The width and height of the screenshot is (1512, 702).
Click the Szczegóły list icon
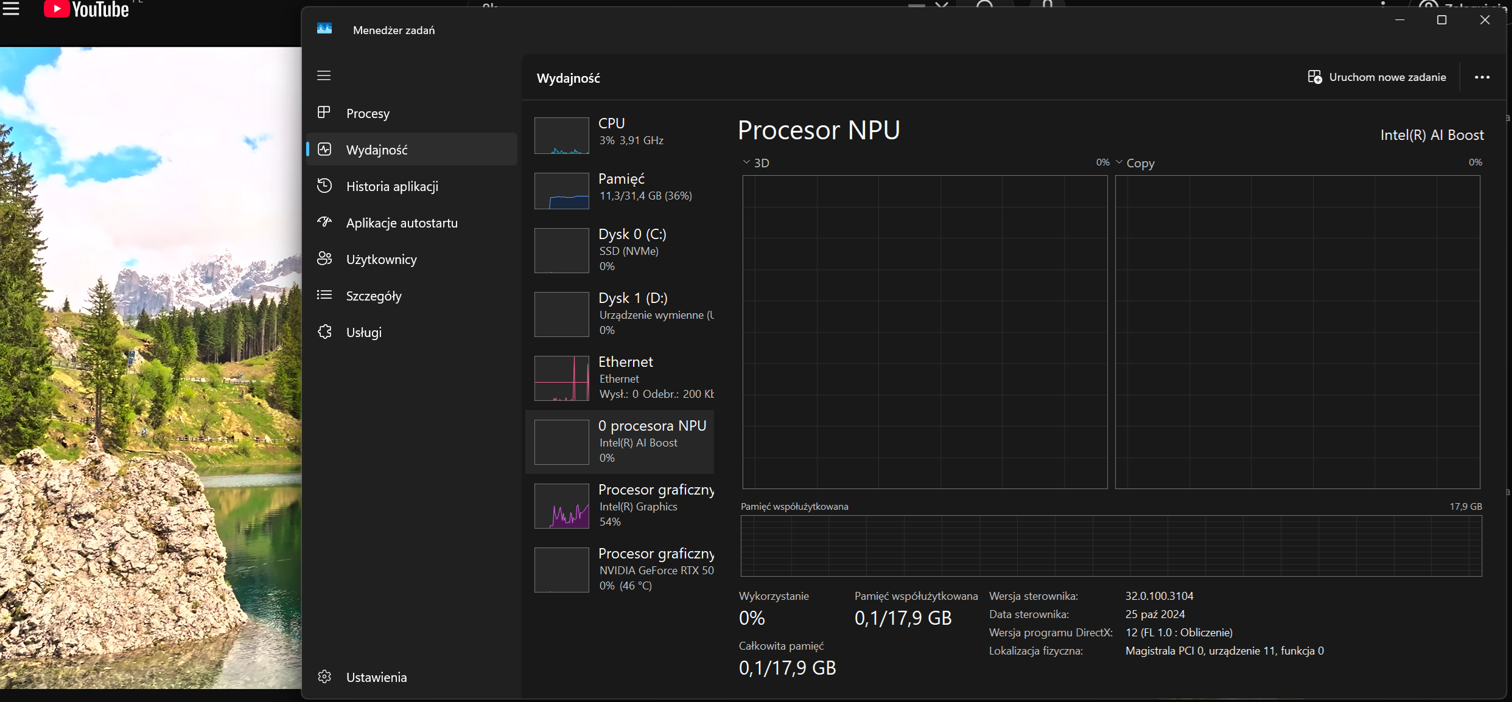point(324,295)
